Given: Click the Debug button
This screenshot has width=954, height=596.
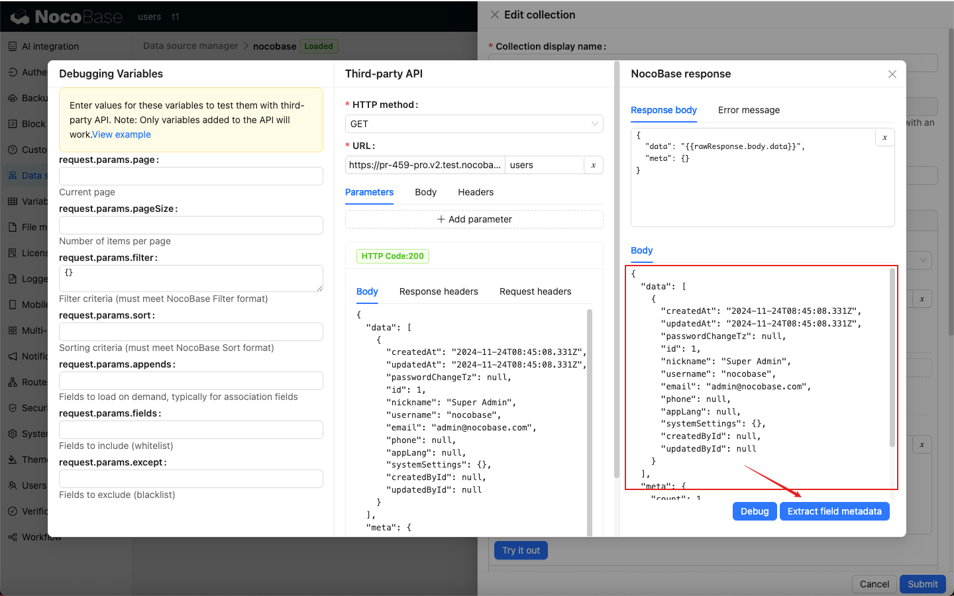Looking at the screenshot, I should coord(754,511).
